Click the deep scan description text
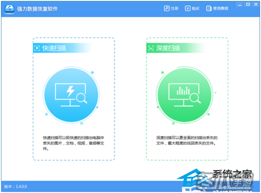 [187, 140]
